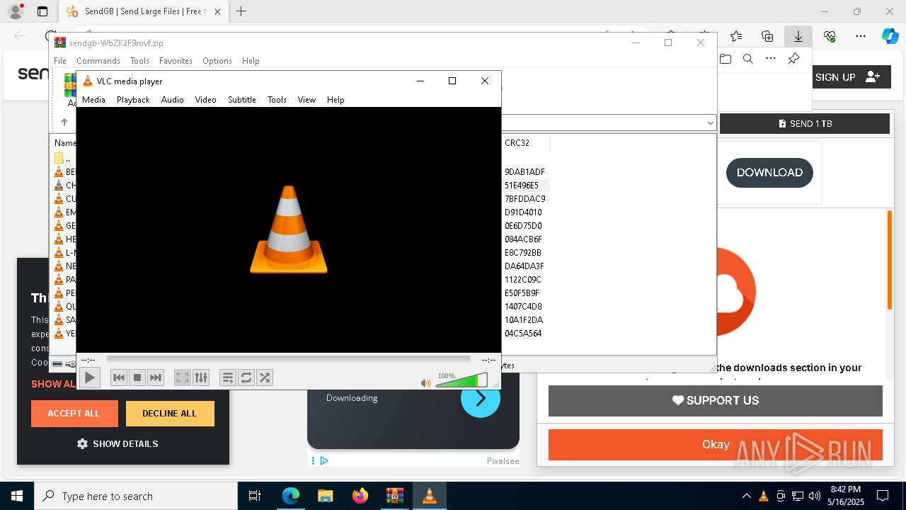Viewport: 906px width, 510px height.
Task: Open File Explorer from taskbar
Action: (x=325, y=496)
